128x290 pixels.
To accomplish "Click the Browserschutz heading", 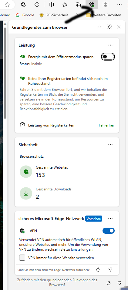I will point(32,157).
